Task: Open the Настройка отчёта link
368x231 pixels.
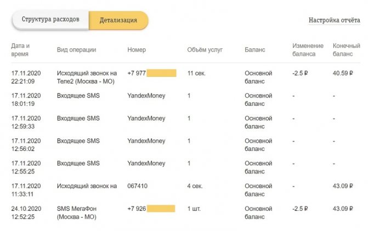Action: pos(334,20)
